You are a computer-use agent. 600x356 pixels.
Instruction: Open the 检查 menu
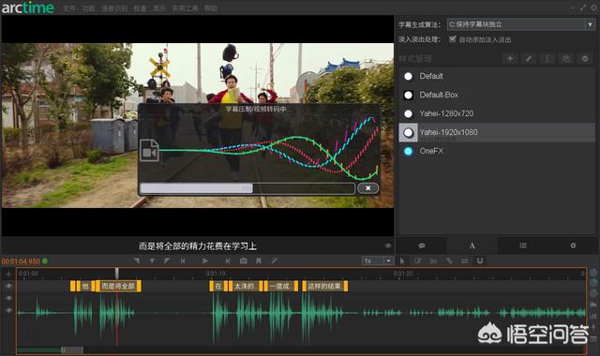140,8
